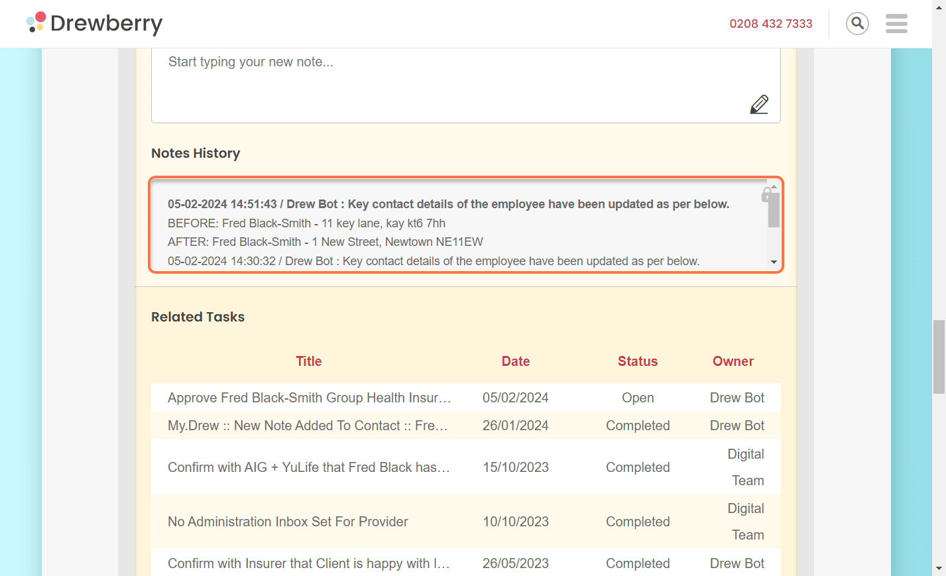Open the search magnifier icon in header

[857, 24]
